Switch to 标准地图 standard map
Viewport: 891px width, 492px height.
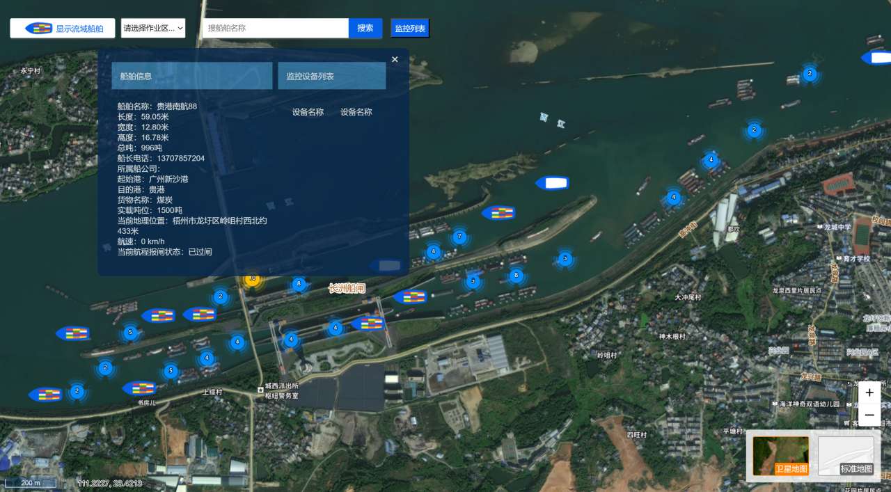click(x=846, y=456)
